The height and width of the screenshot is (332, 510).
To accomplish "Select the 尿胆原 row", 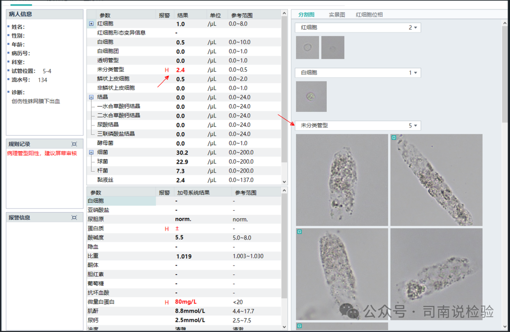I will click(x=184, y=219).
